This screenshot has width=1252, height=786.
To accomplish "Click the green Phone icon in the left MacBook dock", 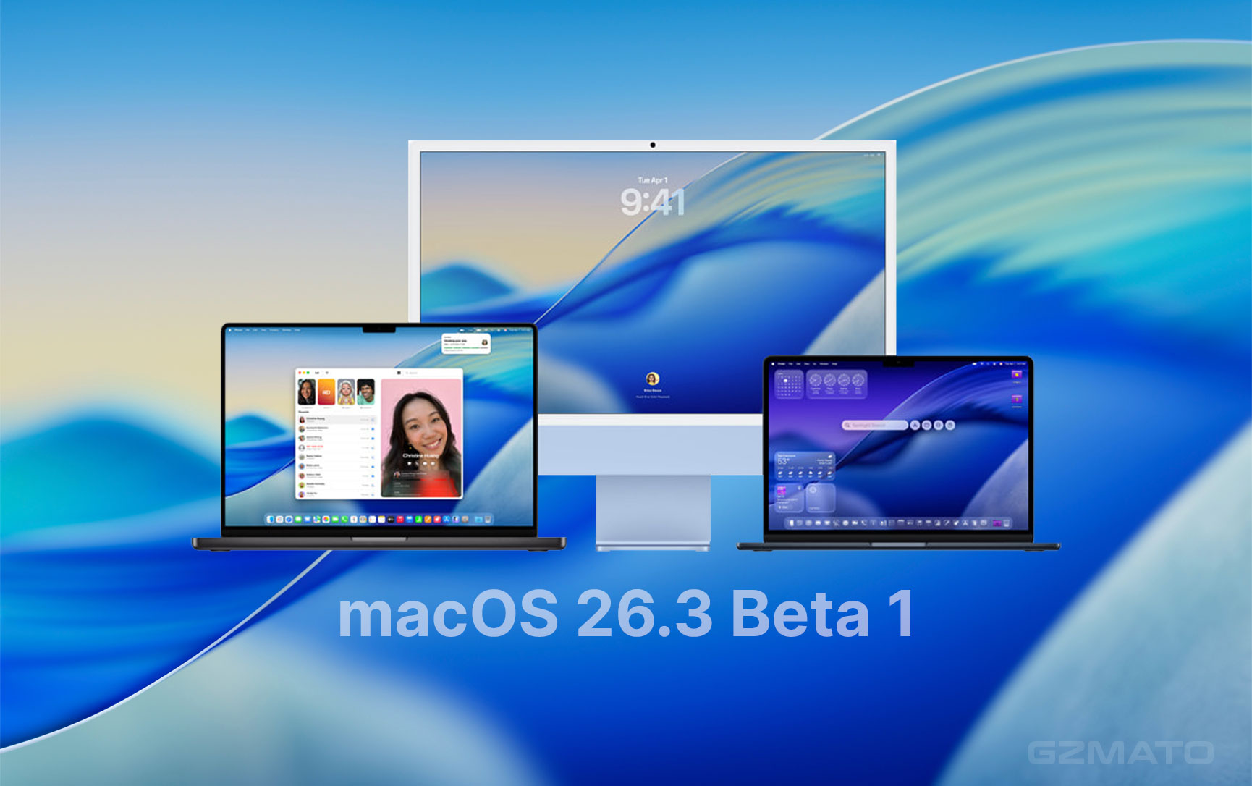I will pyautogui.click(x=344, y=520).
